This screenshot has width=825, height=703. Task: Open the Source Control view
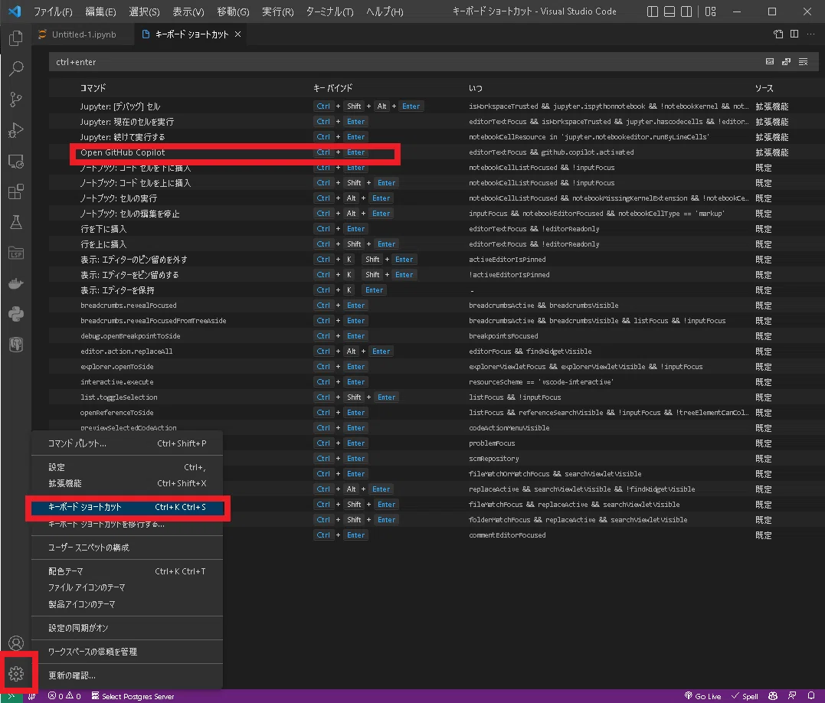tap(16, 100)
